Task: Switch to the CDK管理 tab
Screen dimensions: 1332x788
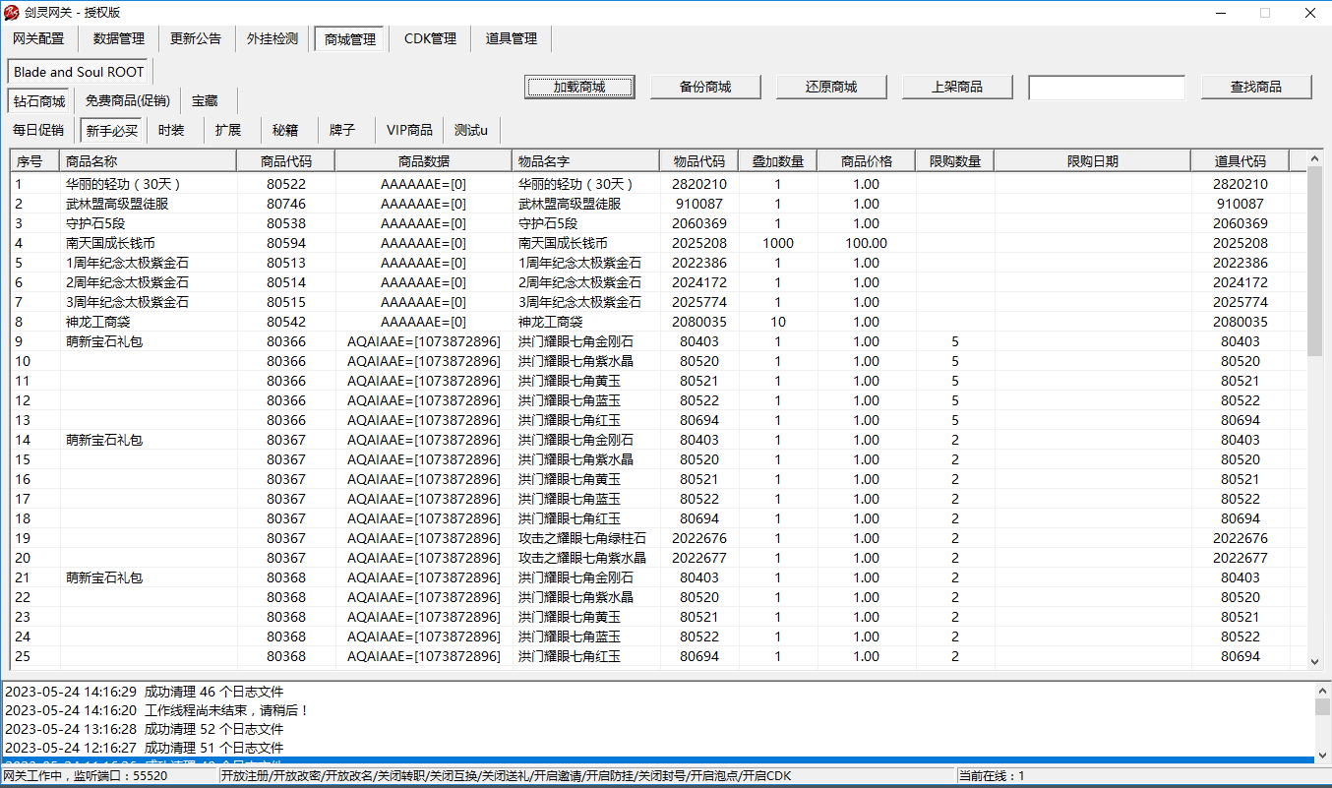Action: click(x=430, y=39)
